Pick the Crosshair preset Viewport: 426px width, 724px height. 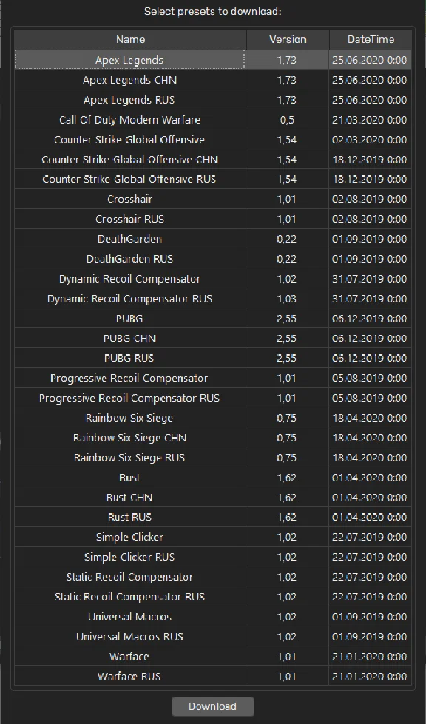click(213, 199)
